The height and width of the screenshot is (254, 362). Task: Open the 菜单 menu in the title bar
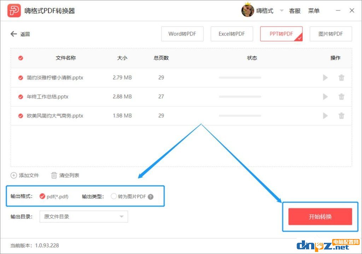tap(314, 11)
